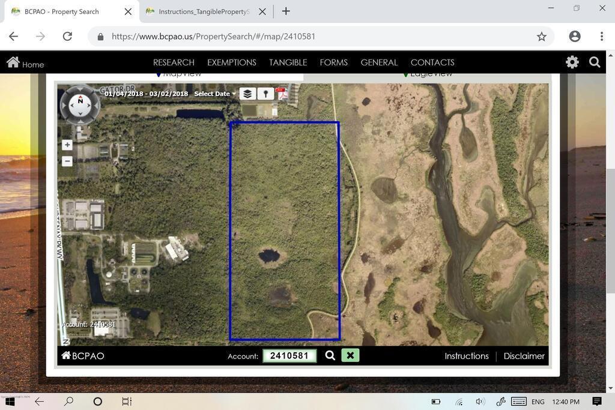The width and height of the screenshot is (615, 410).
Task: Open the TANGIBLE menu
Action: (288, 62)
